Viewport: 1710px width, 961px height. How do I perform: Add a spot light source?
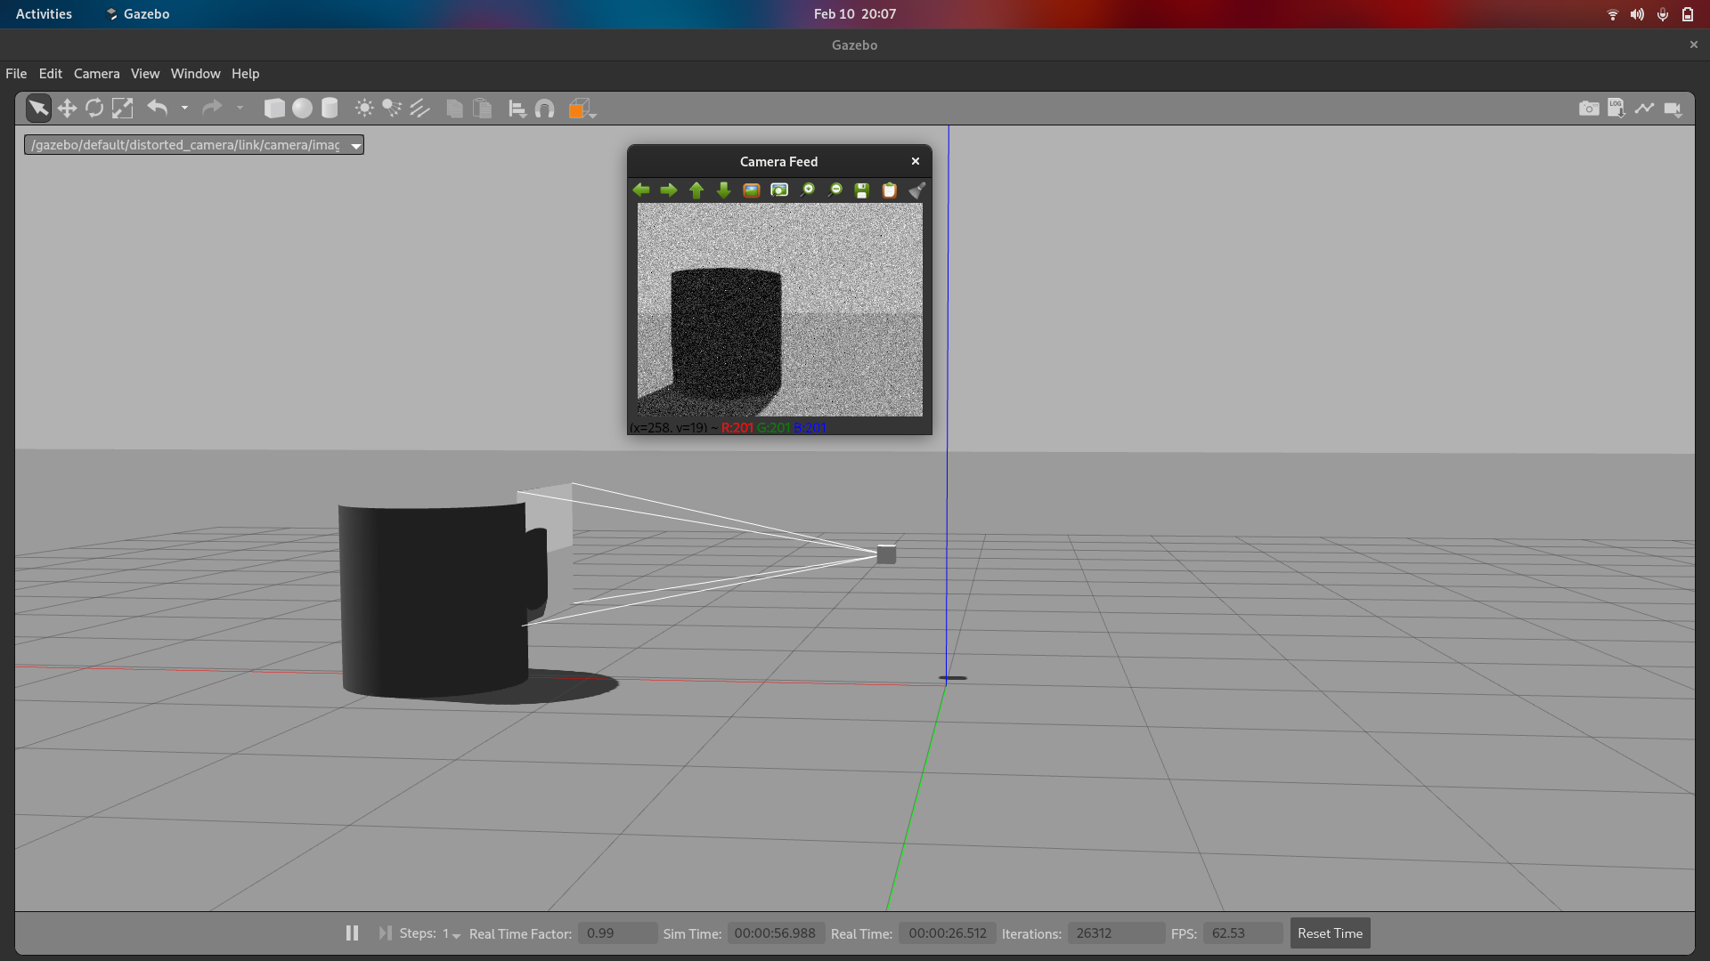click(392, 109)
